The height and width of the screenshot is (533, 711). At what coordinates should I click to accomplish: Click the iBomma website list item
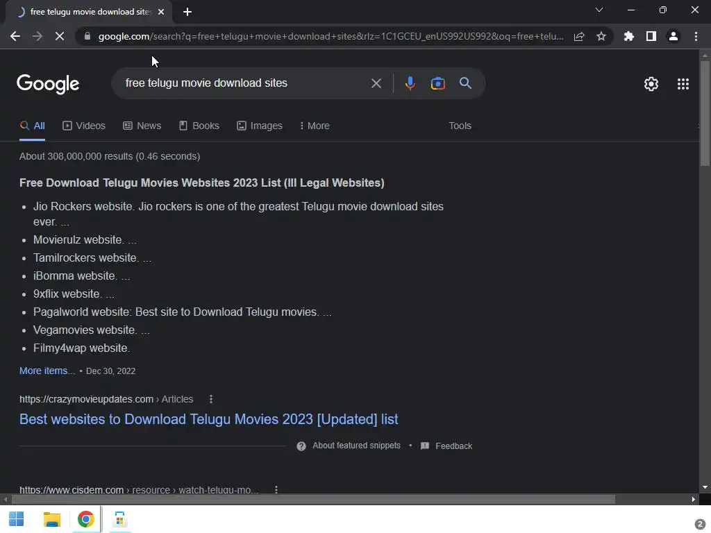click(x=82, y=276)
